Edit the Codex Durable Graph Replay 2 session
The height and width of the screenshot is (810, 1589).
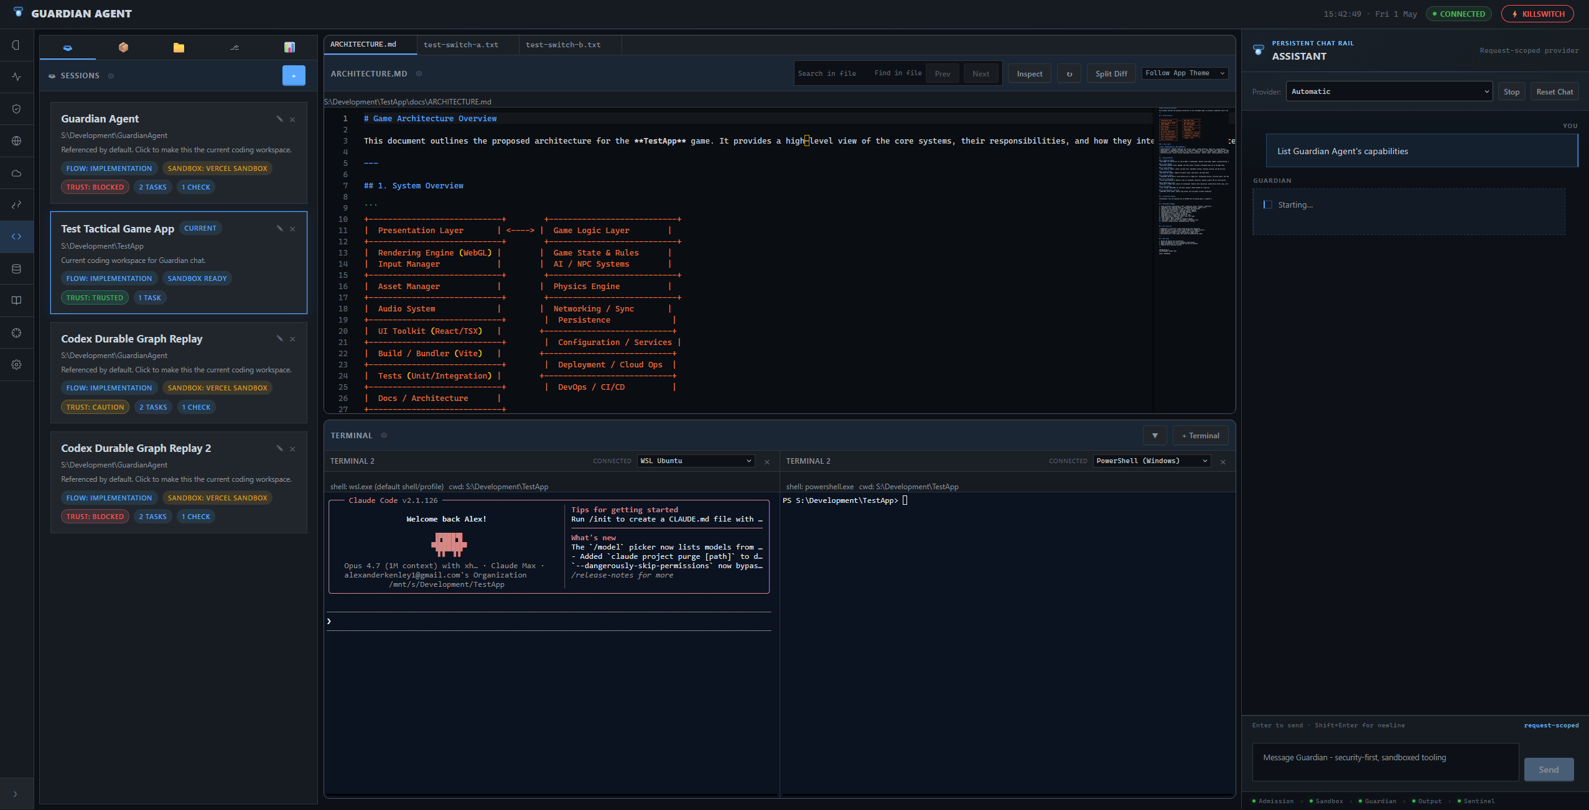pos(279,448)
